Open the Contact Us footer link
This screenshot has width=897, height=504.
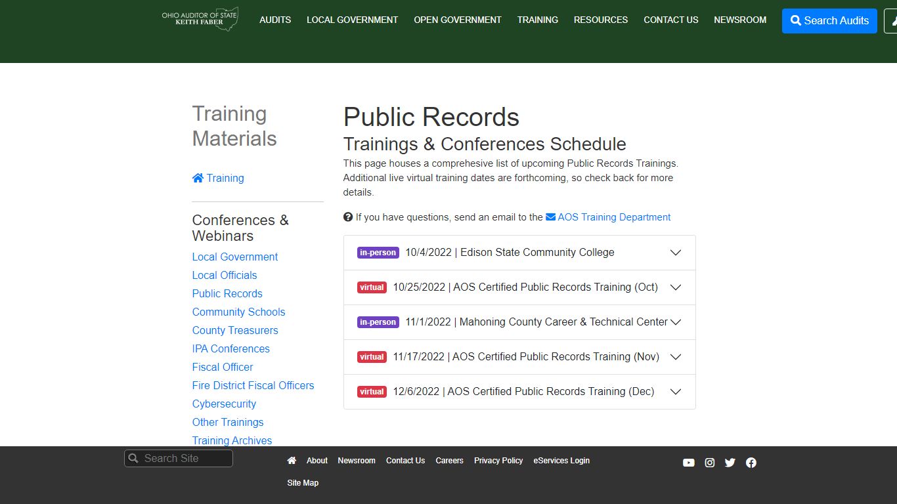(405, 461)
